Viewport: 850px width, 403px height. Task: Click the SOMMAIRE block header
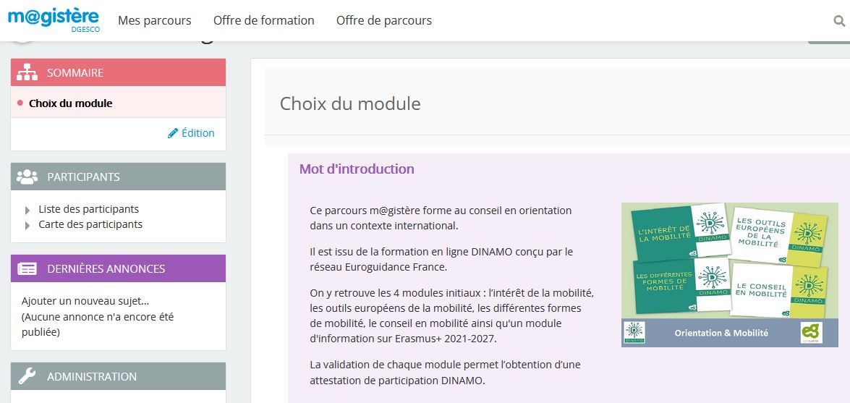[118, 72]
